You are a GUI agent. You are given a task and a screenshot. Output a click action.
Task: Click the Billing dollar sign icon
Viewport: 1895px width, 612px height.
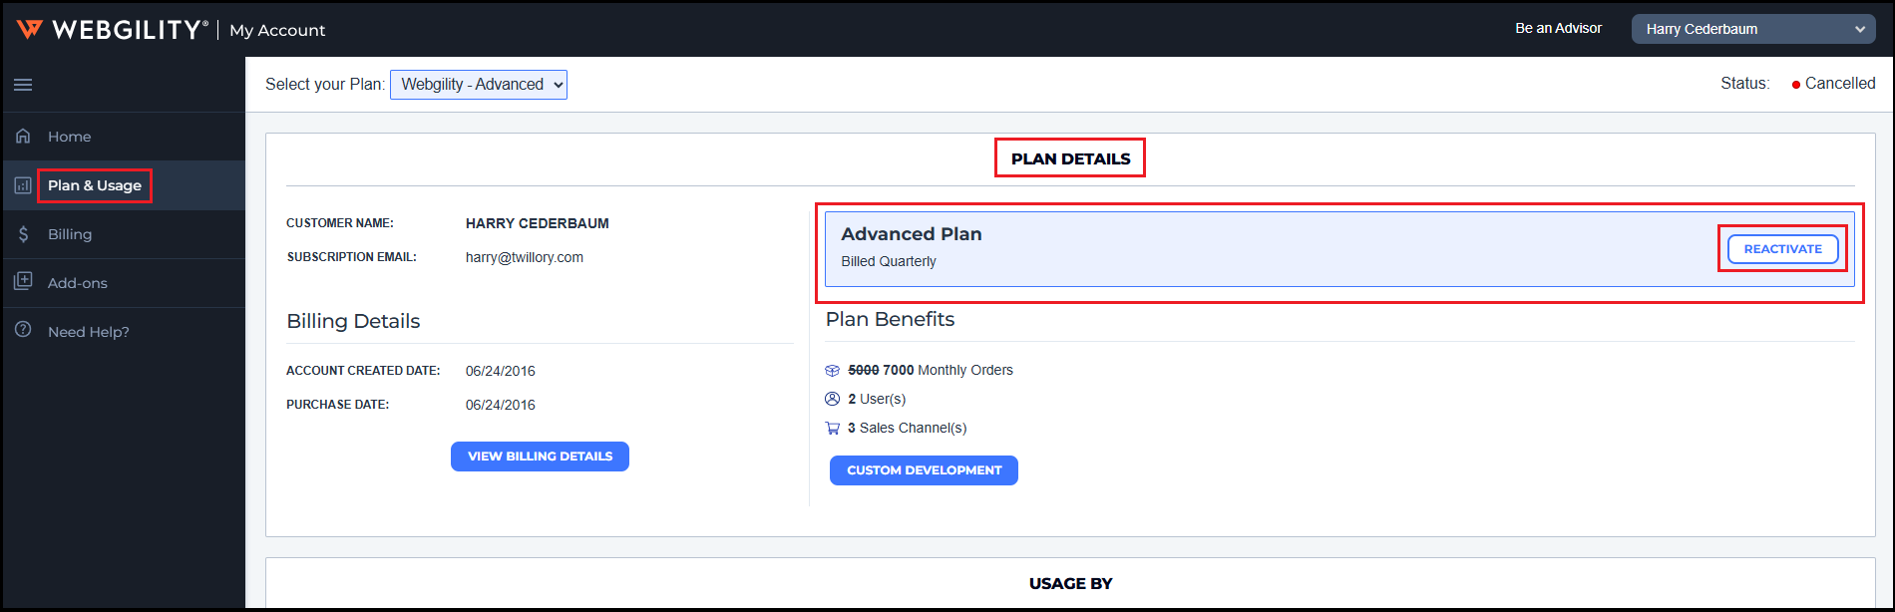tap(23, 234)
